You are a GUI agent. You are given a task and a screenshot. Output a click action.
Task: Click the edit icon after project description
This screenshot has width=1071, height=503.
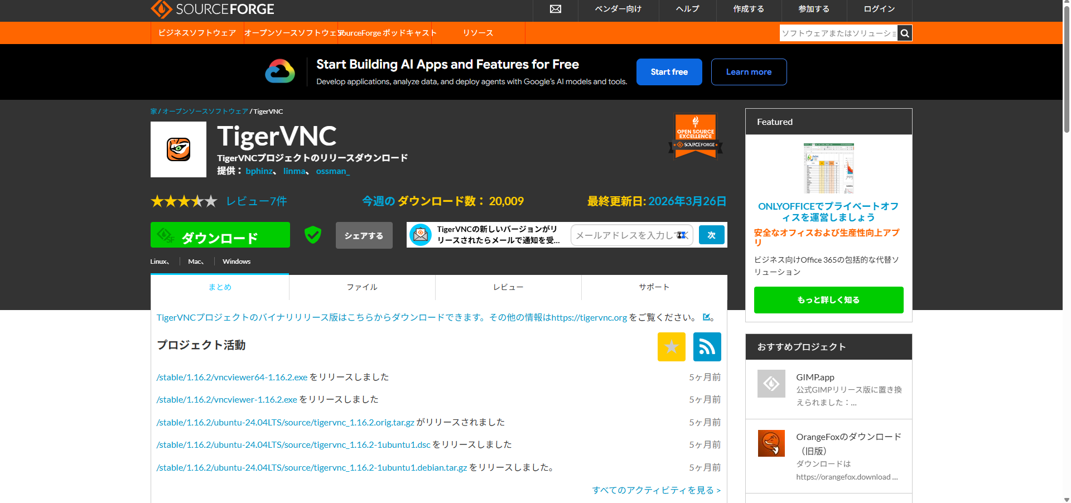707,317
